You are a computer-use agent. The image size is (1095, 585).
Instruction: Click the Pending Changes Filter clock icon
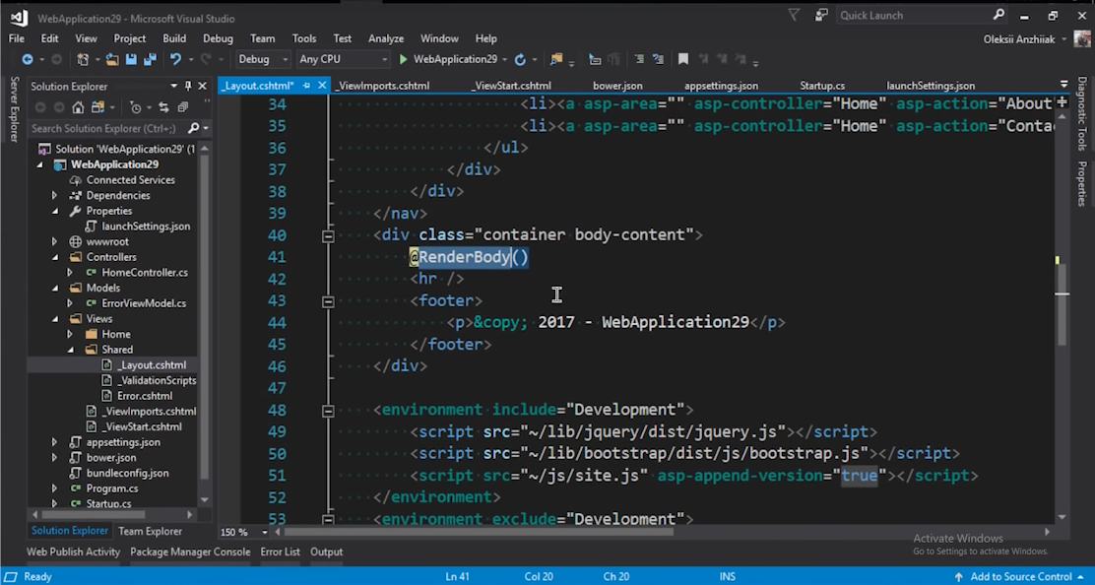pyautogui.click(x=136, y=107)
